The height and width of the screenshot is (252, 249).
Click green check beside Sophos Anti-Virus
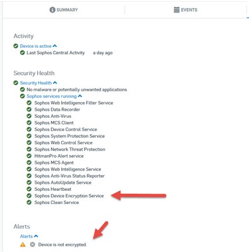click(29, 116)
